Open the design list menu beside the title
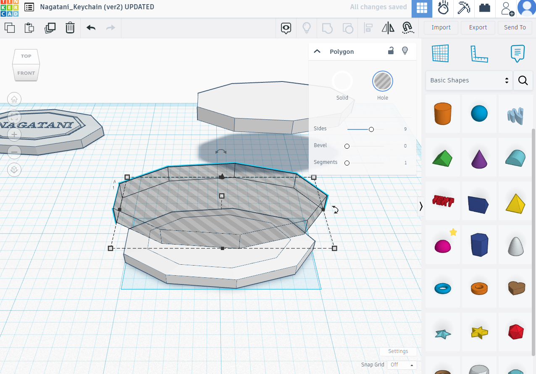The height and width of the screenshot is (374, 536). click(x=29, y=7)
